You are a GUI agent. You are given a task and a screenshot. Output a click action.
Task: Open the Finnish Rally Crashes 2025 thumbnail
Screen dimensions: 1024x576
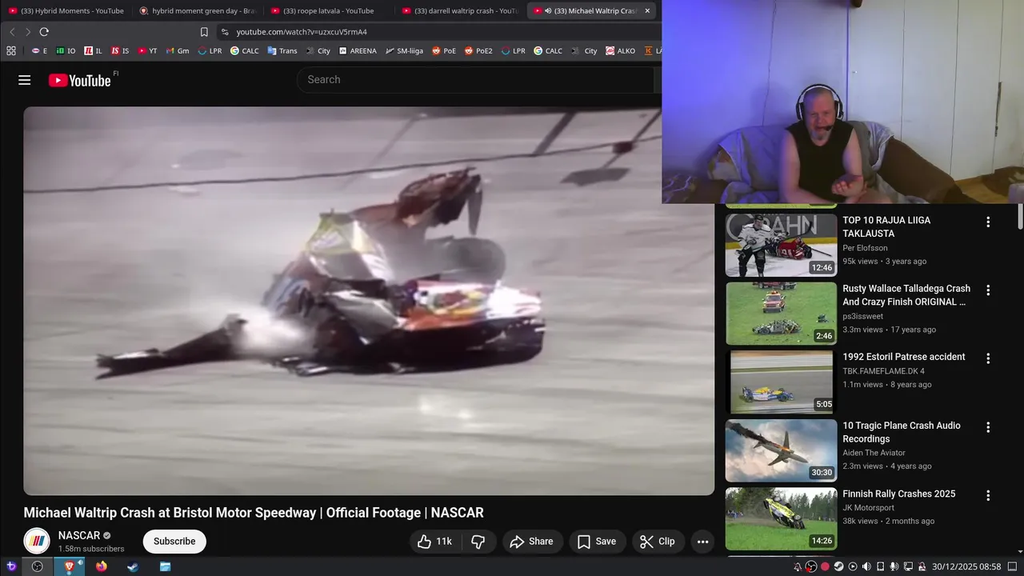click(781, 518)
